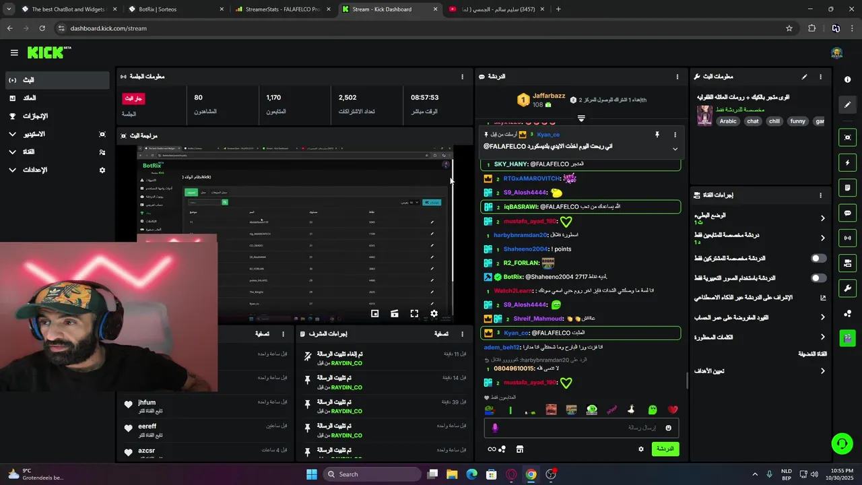The image size is (862, 485).
Task: Expand the Studio section in the left sidebar
Action: [x=12, y=134]
